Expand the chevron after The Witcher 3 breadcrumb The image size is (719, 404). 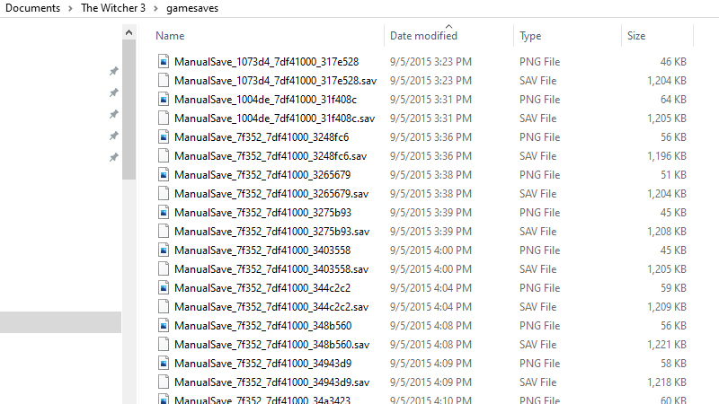click(x=155, y=8)
